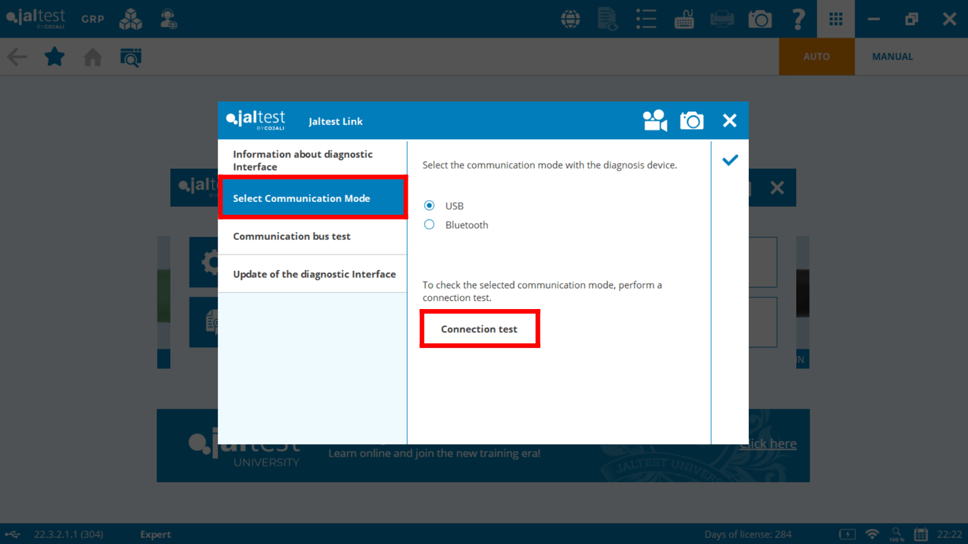Open the stacked cubes modules icon
Viewport: 968px width, 544px height.
(x=131, y=19)
